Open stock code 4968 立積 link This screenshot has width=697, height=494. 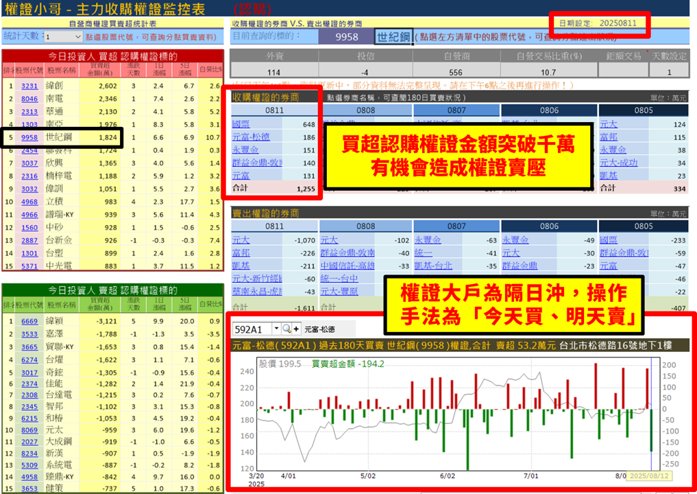point(29,202)
